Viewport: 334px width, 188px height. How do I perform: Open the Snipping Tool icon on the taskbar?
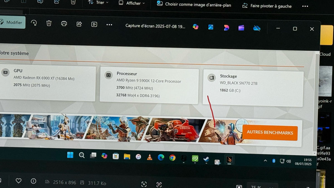pyautogui.click(x=217, y=162)
